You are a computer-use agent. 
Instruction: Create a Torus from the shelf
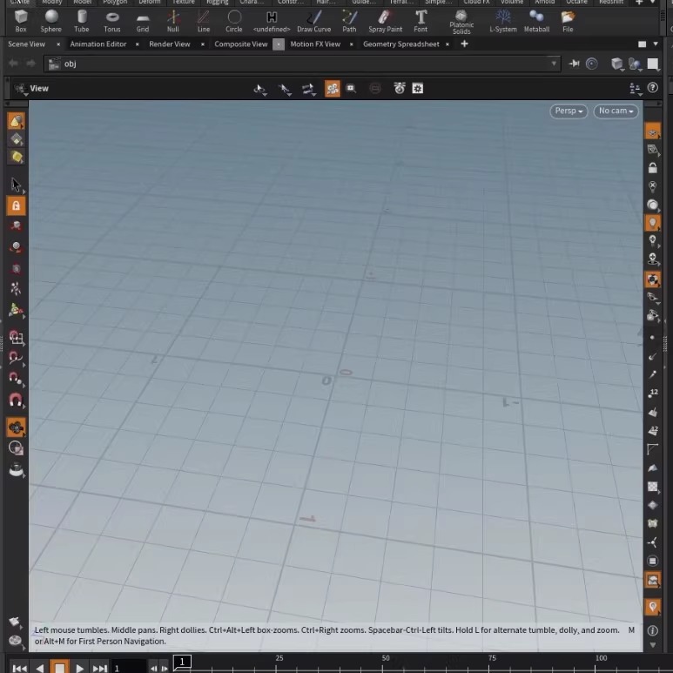pos(112,22)
